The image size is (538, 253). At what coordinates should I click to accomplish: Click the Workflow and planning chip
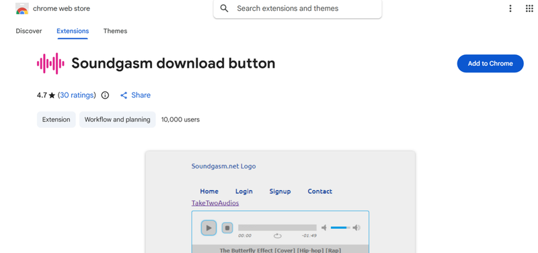point(117,119)
